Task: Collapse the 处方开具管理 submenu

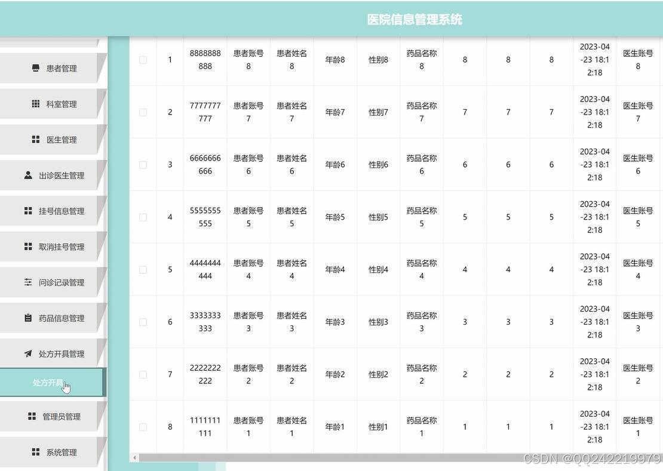Action: [x=53, y=353]
